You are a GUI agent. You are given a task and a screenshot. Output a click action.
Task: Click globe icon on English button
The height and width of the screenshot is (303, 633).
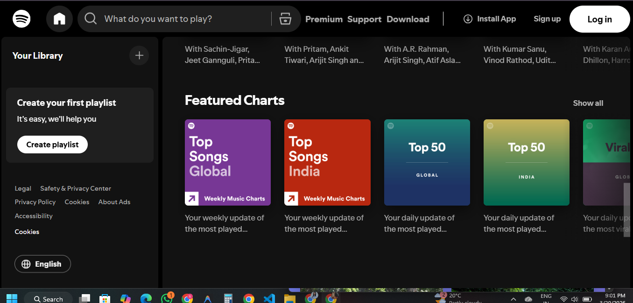[x=26, y=264]
